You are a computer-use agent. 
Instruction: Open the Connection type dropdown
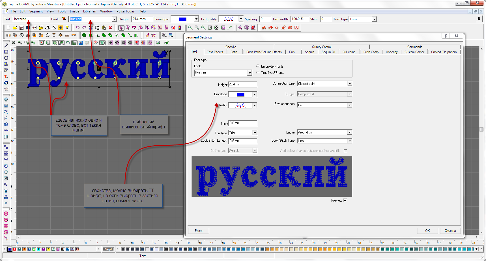(350, 84)
